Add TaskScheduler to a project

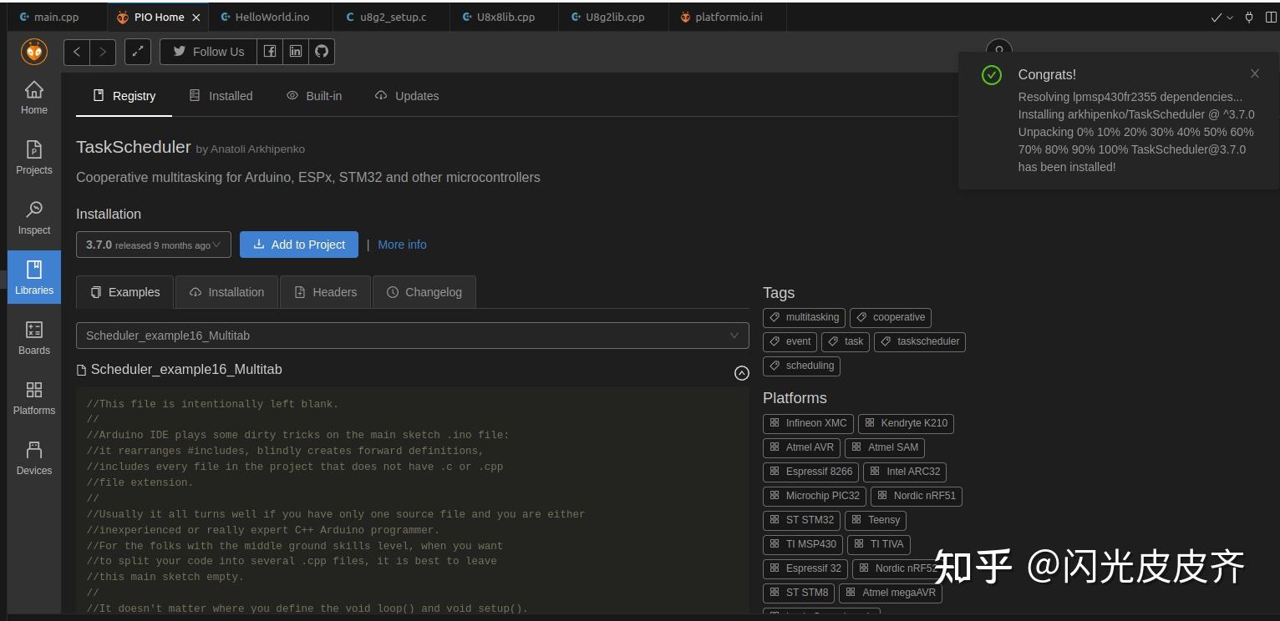(x=298, y=244)
